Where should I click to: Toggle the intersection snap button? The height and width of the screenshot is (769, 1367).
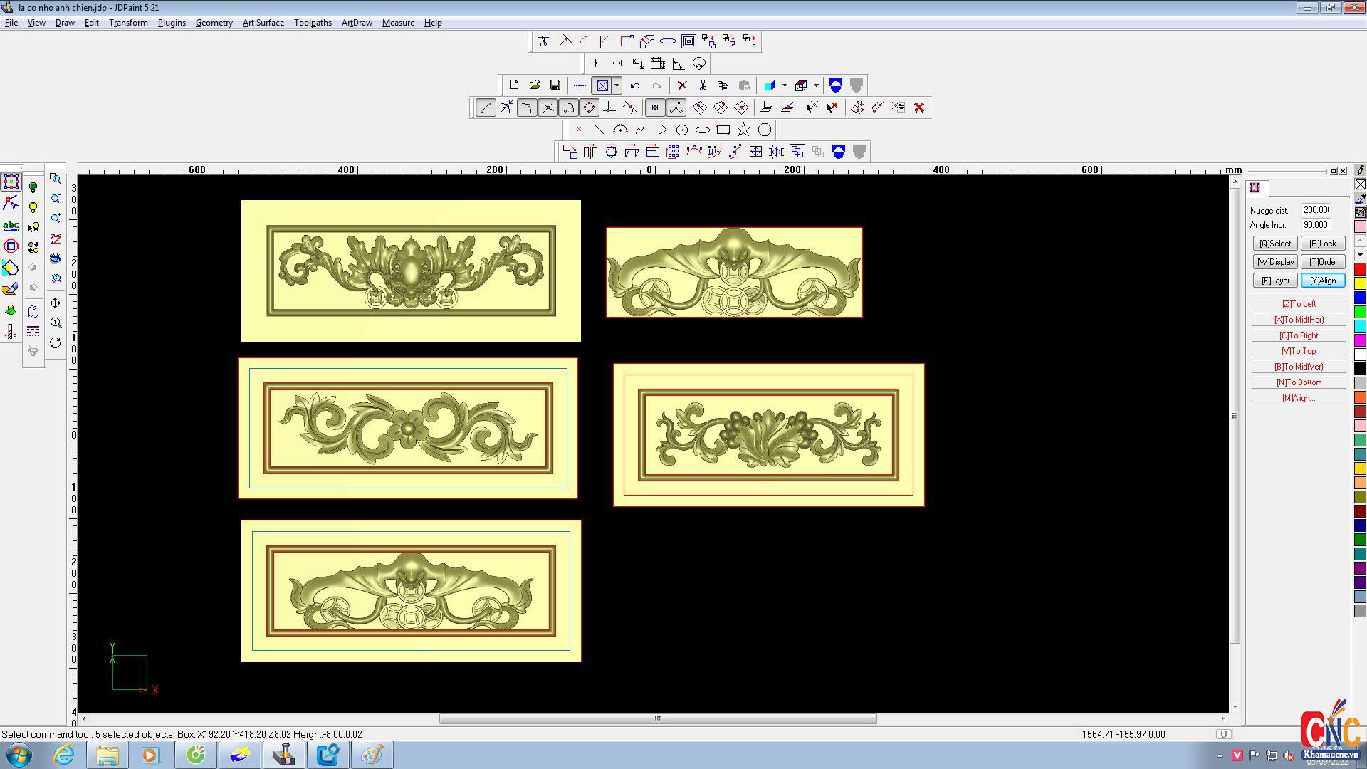[x=548, y=108]
